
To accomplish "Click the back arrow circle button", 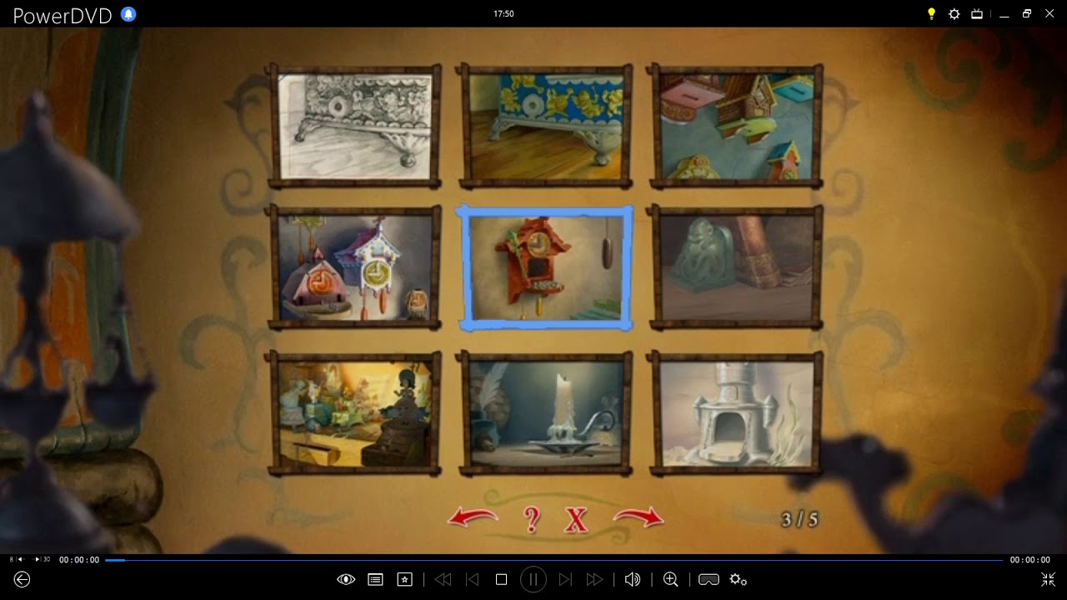I will (23, 579).
